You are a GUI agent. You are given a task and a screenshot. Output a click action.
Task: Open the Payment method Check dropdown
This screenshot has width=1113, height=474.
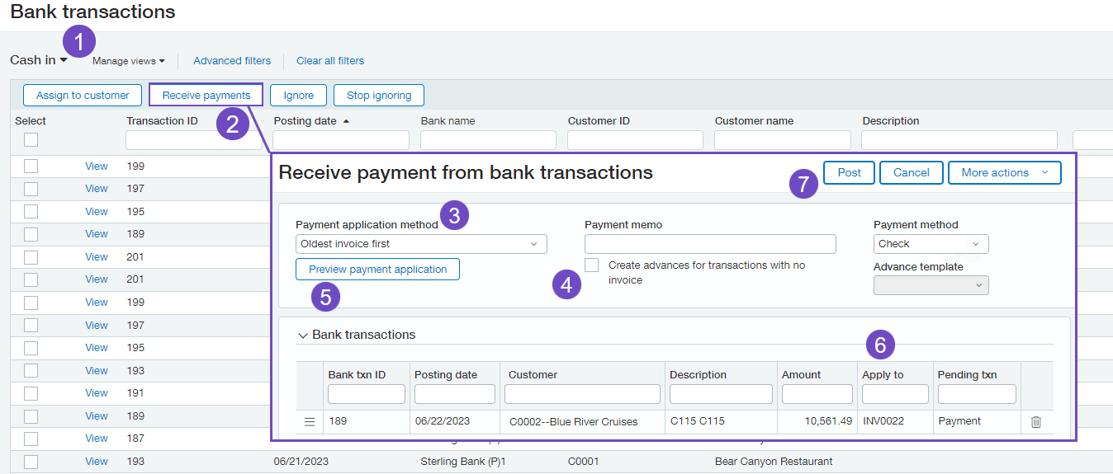coord(931,244)
